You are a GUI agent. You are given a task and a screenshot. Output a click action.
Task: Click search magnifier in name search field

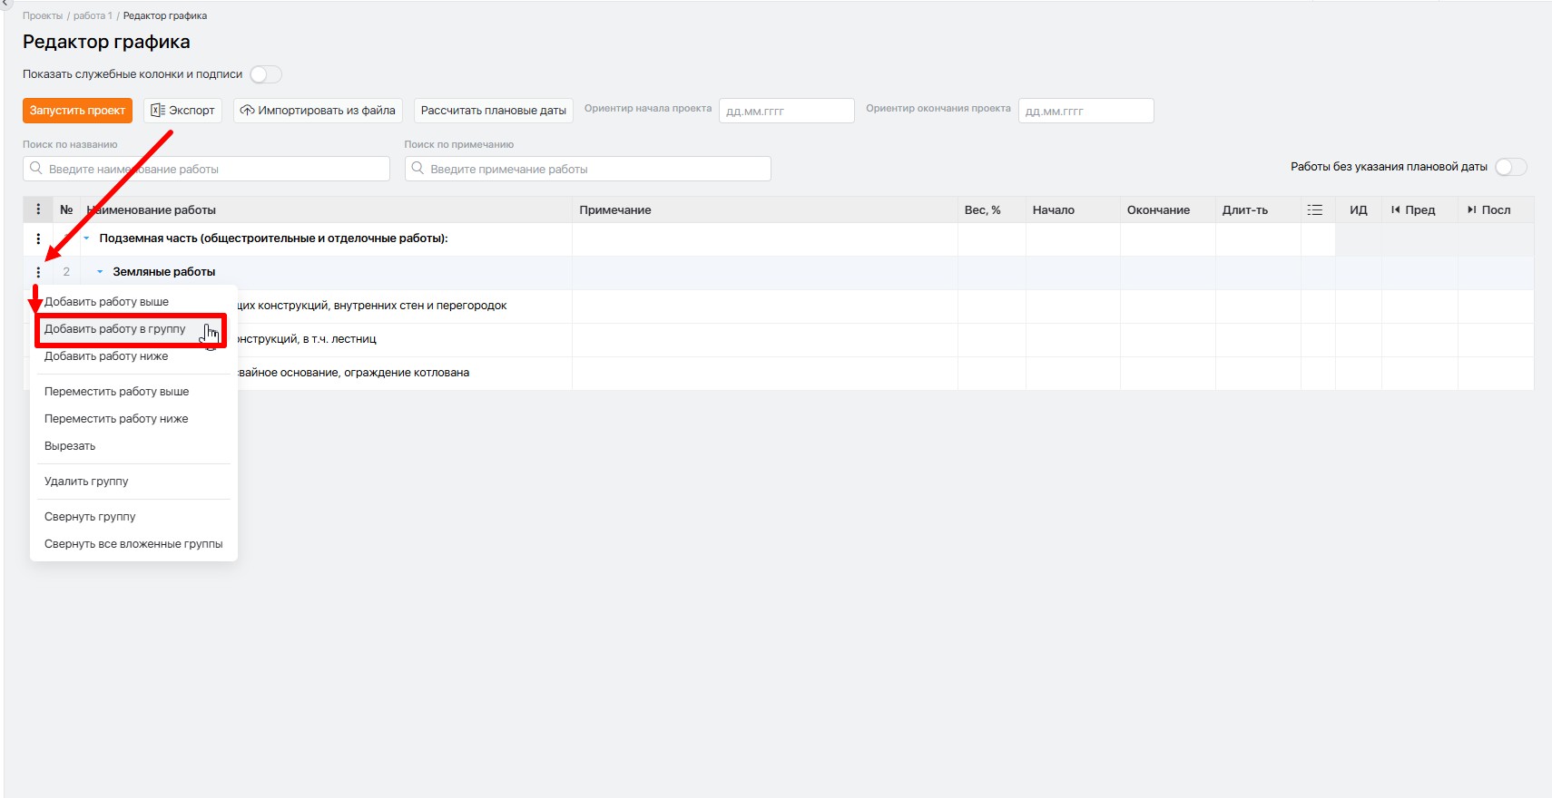36,169
